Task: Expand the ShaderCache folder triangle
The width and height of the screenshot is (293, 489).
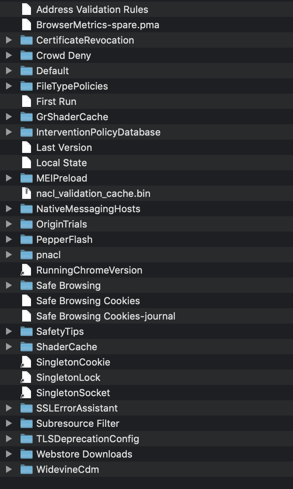Action: (9, 347)
